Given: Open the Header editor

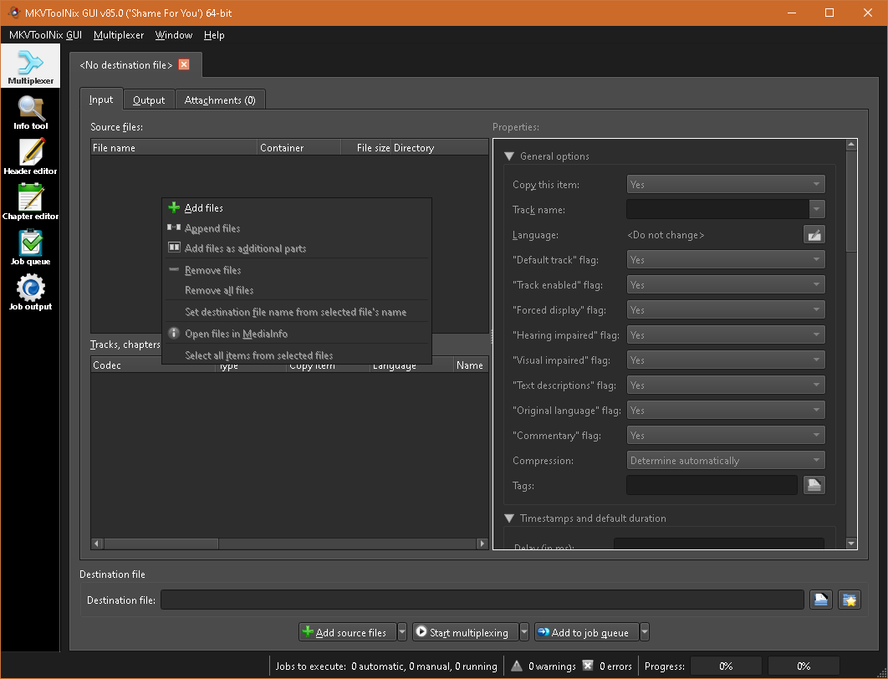Looking at the screenshot, I should (x=31, y=157).
